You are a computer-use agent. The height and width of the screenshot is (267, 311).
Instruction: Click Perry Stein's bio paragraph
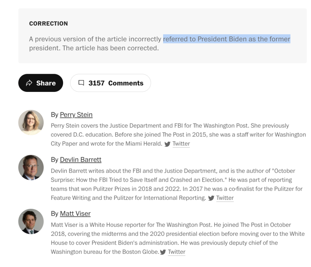178,135
